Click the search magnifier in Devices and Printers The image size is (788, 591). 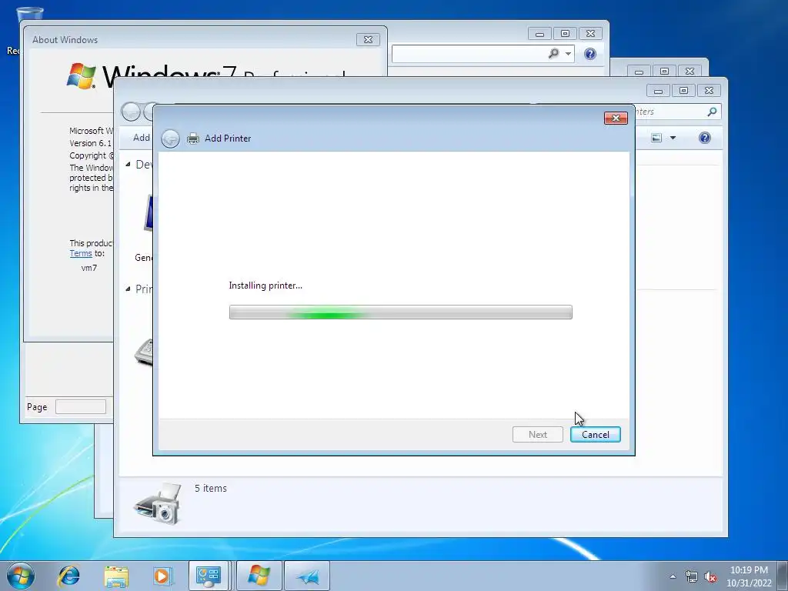pyautogui.click(x=712, y=112)
